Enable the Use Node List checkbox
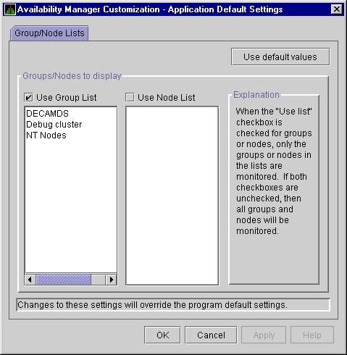 click(x=130, y=98)
